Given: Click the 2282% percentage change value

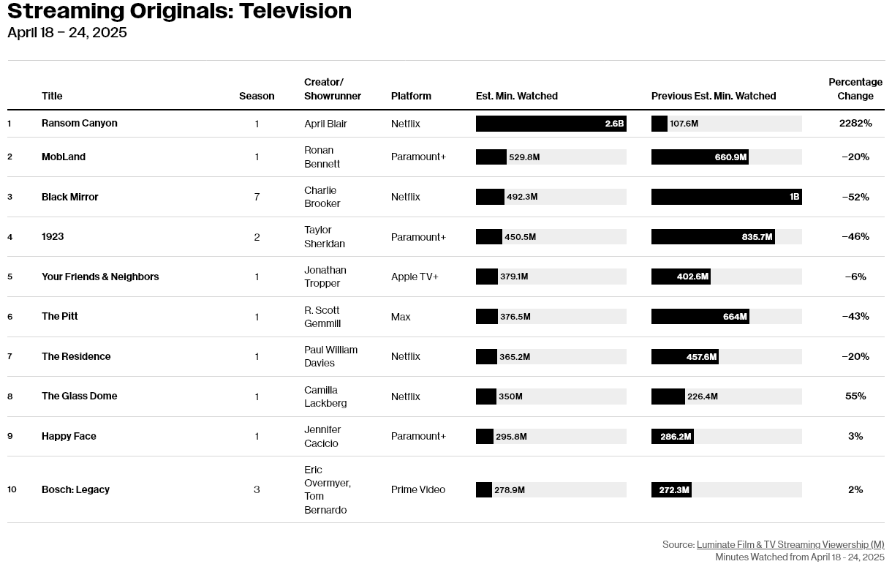Looking at the screenshot, I should 855,123.
